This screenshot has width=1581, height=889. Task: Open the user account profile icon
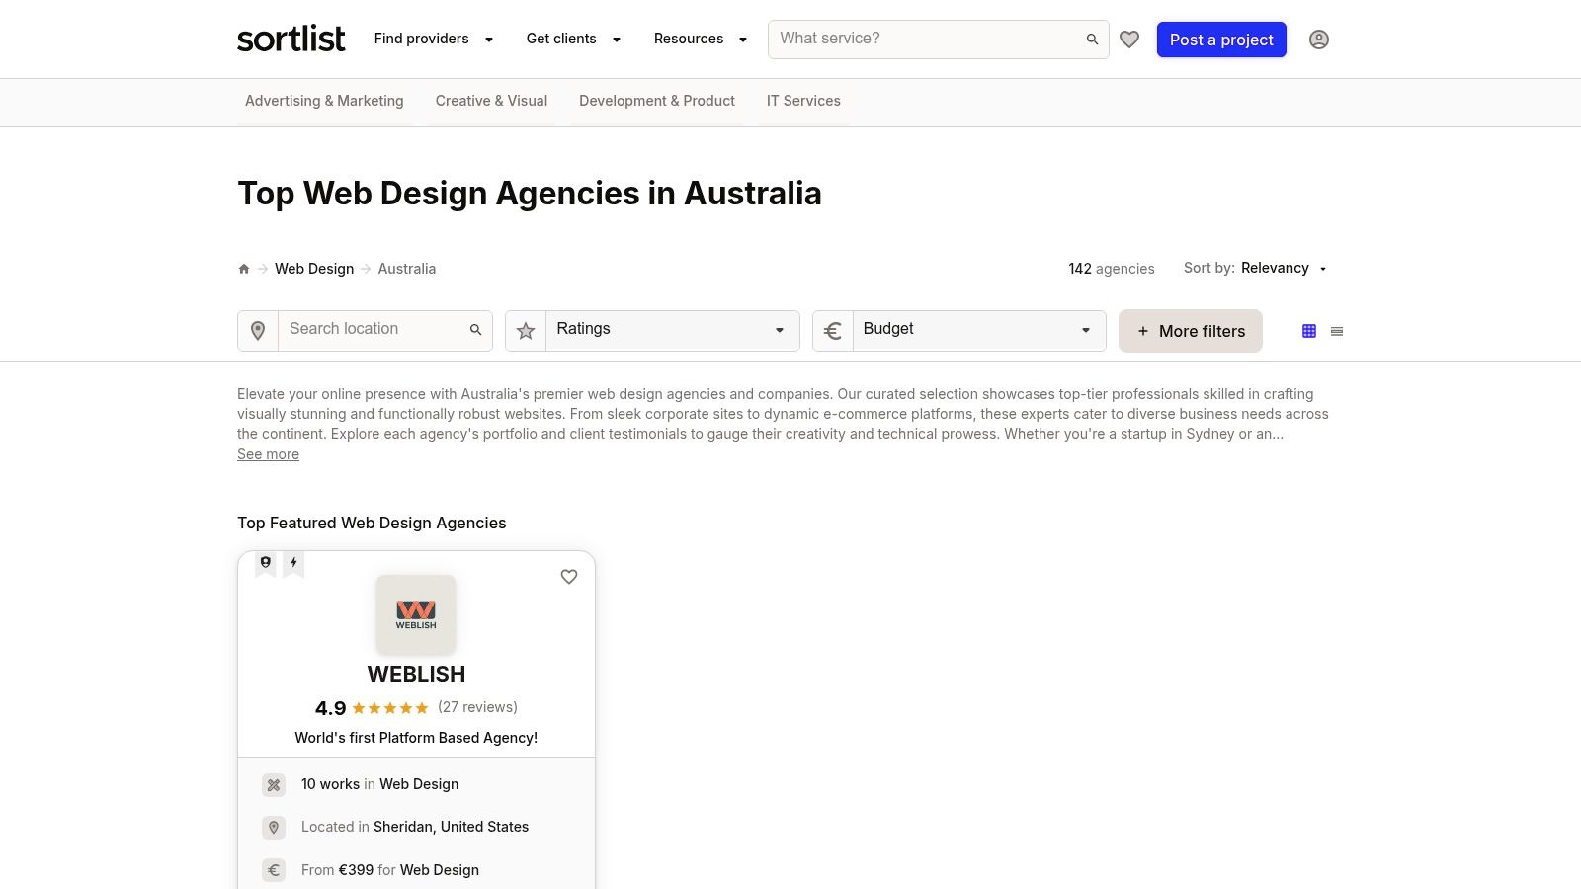pos(1318,40)
